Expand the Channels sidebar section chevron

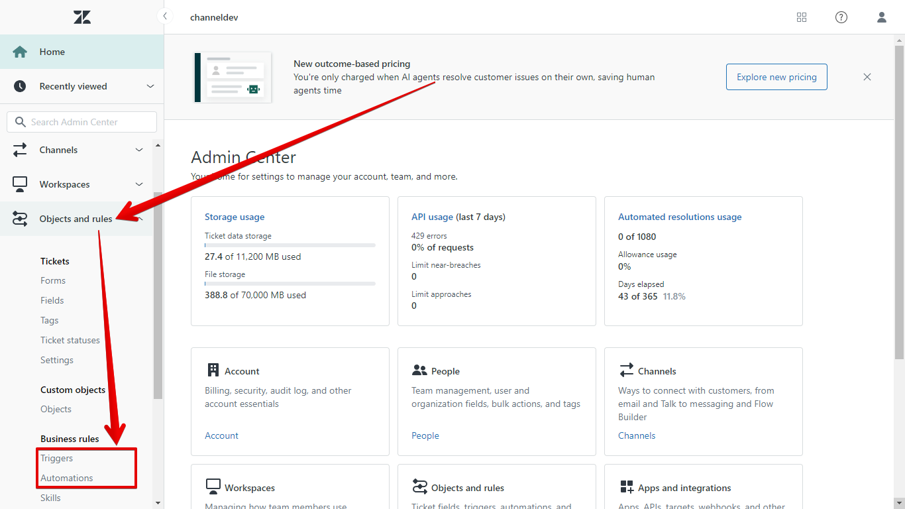(x=139, y=150)
